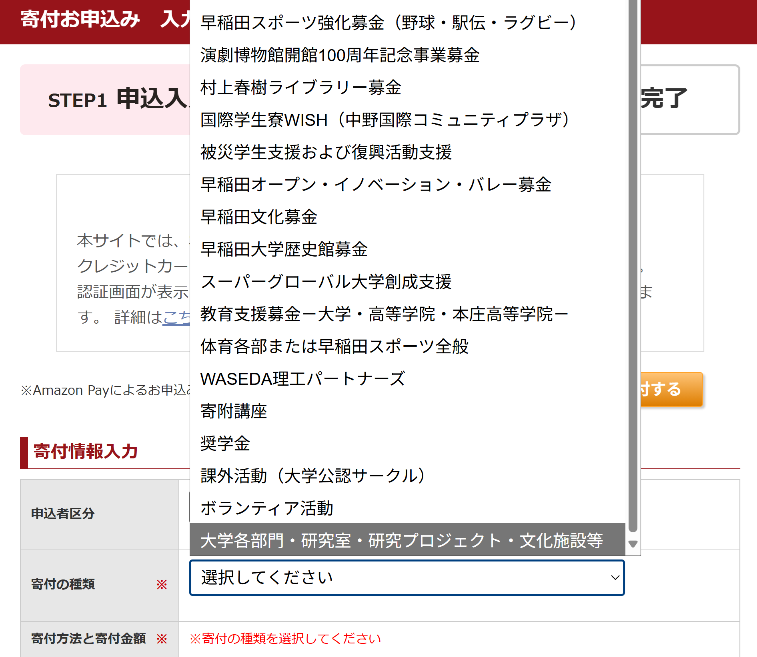Screen dimensions: 757x657
Task: Click the orange 寄付する button
Action: click(x=671, y=389)
